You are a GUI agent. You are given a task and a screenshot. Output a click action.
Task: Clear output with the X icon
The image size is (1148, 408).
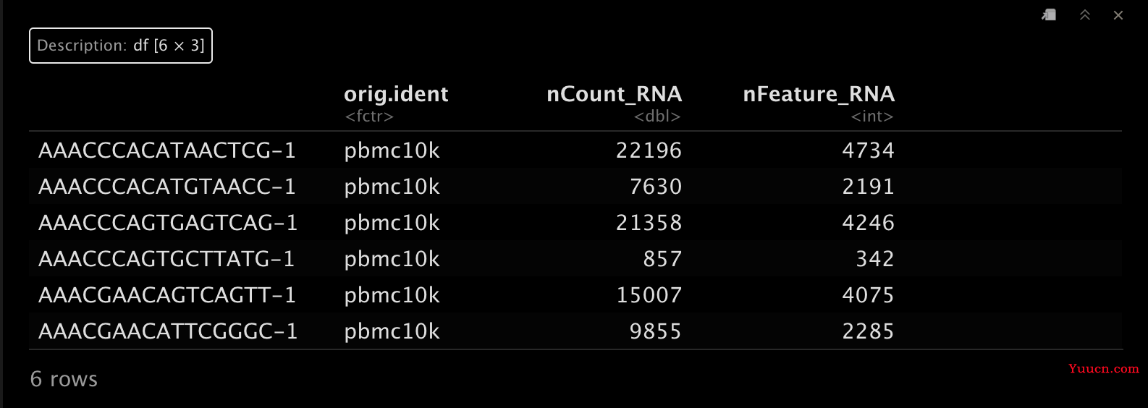tap(1118, 15)
